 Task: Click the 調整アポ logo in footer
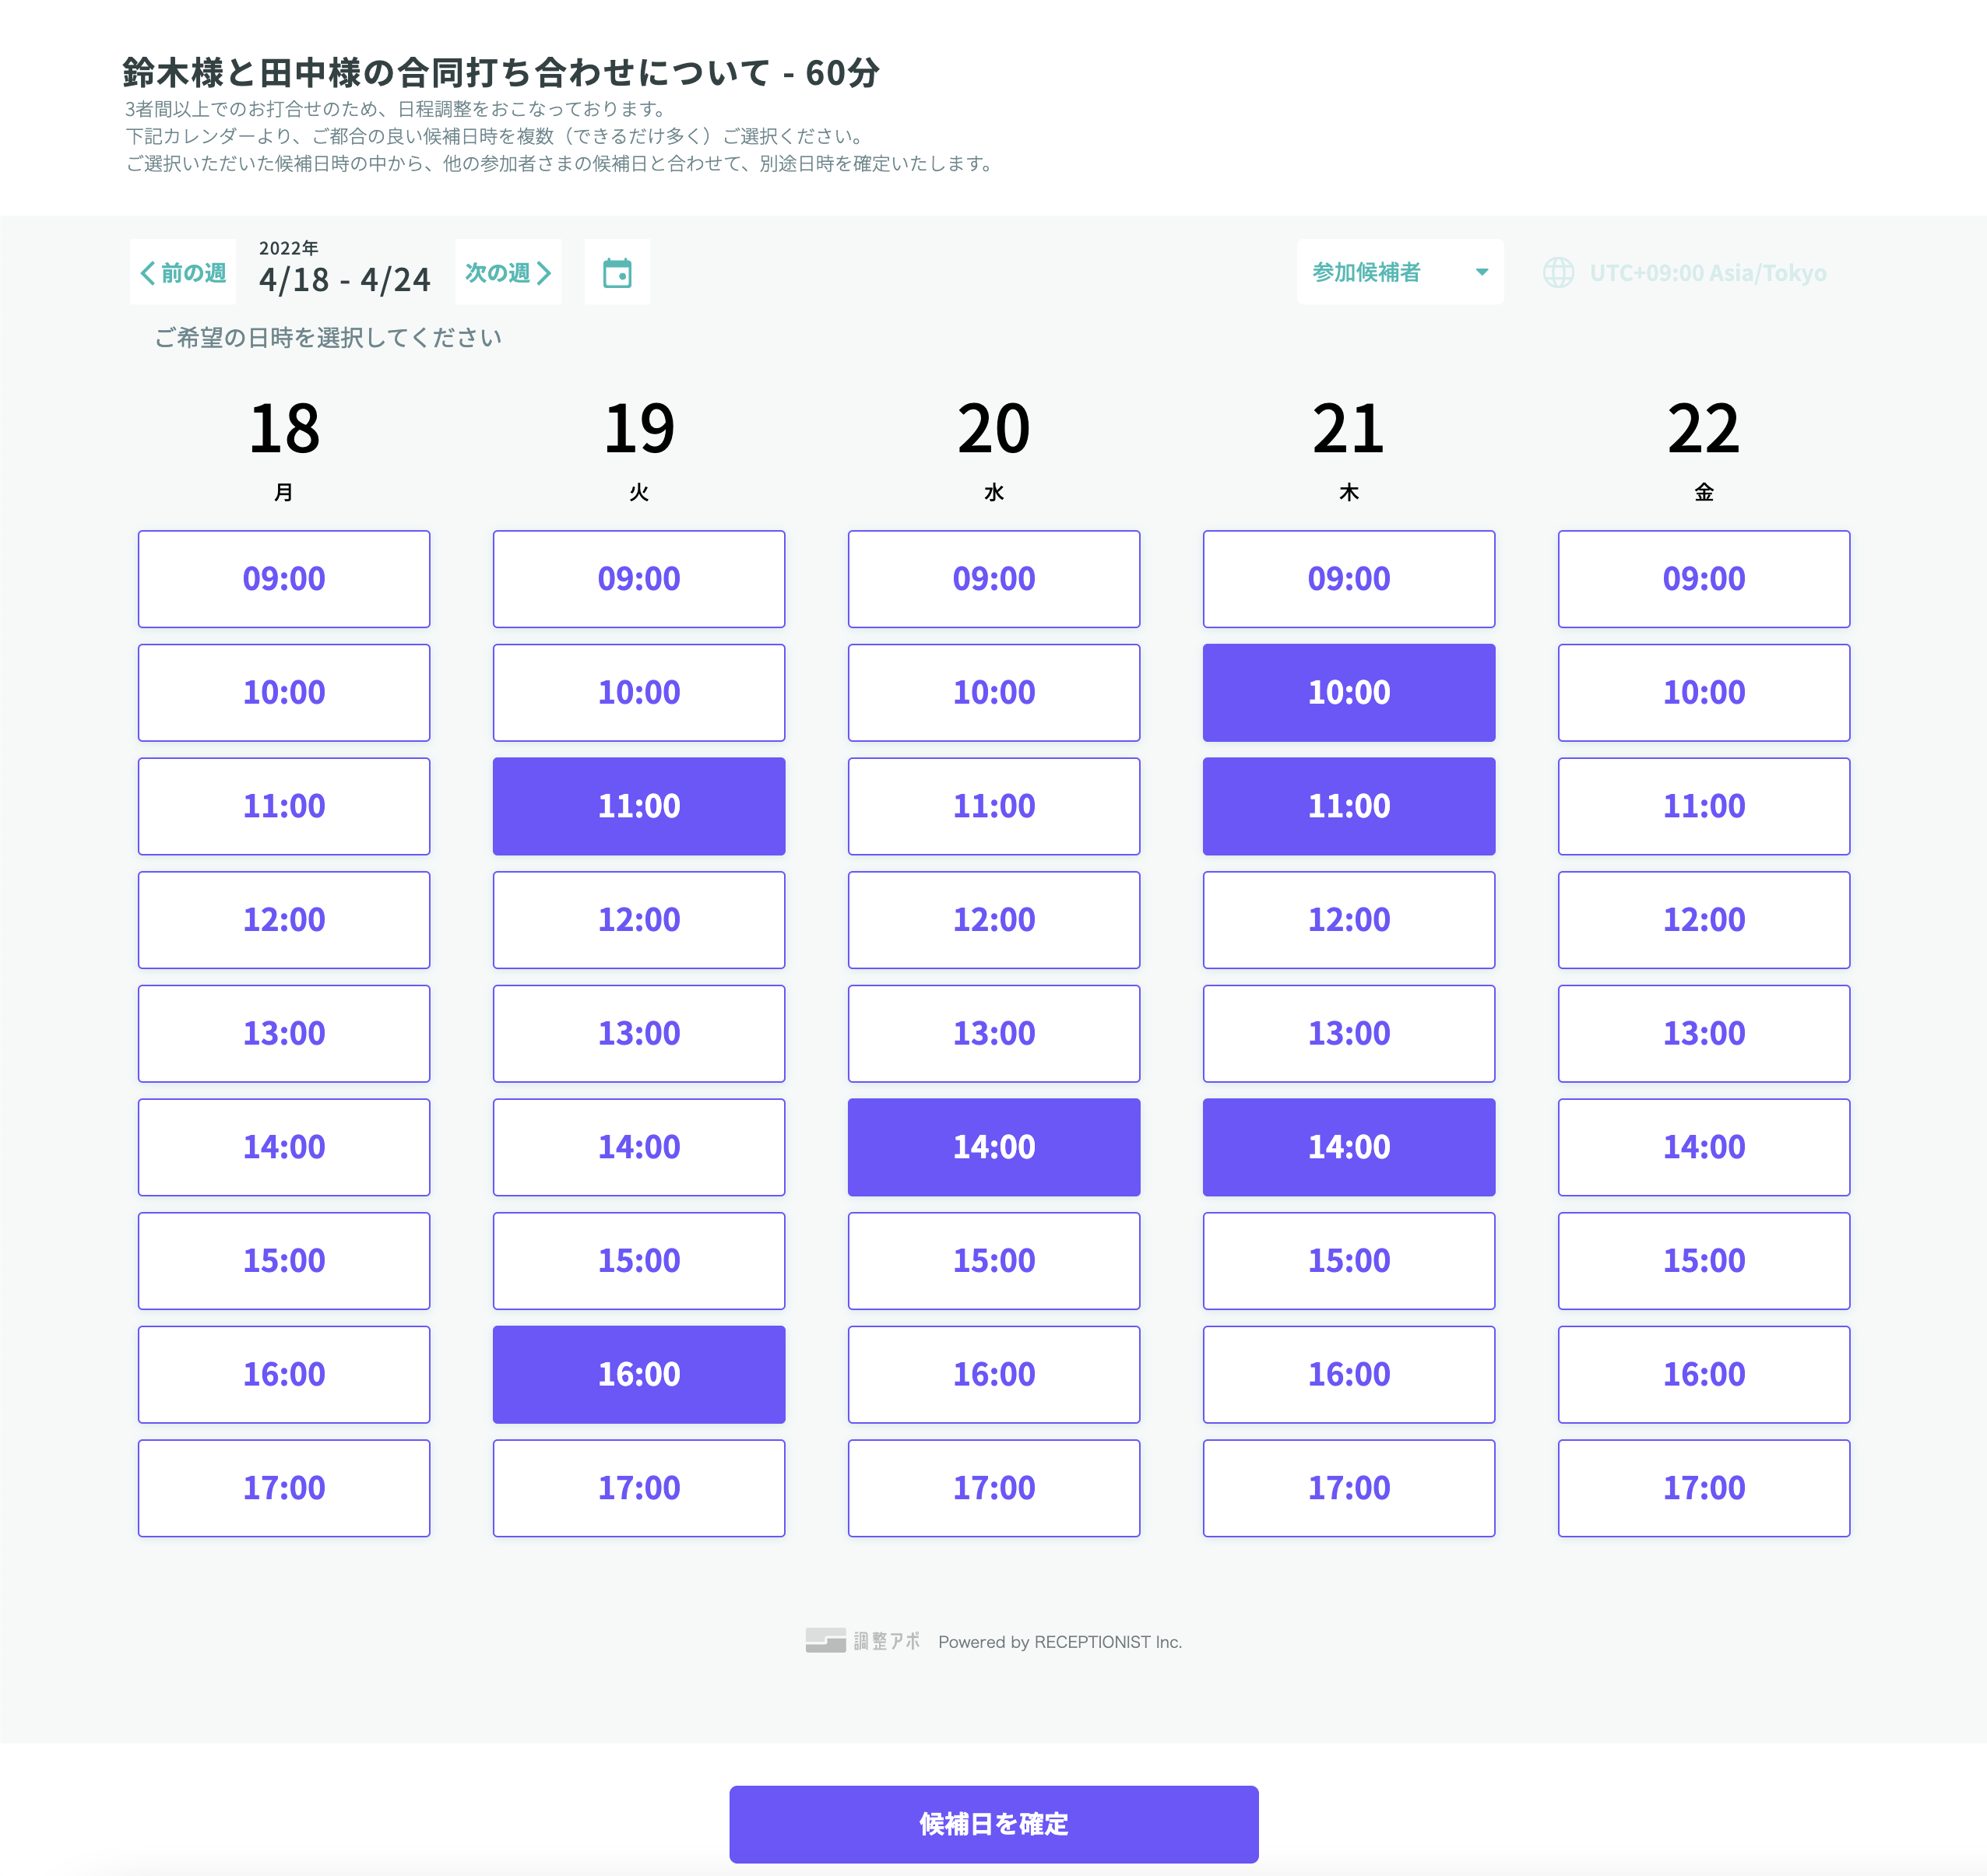(863, 1641)
